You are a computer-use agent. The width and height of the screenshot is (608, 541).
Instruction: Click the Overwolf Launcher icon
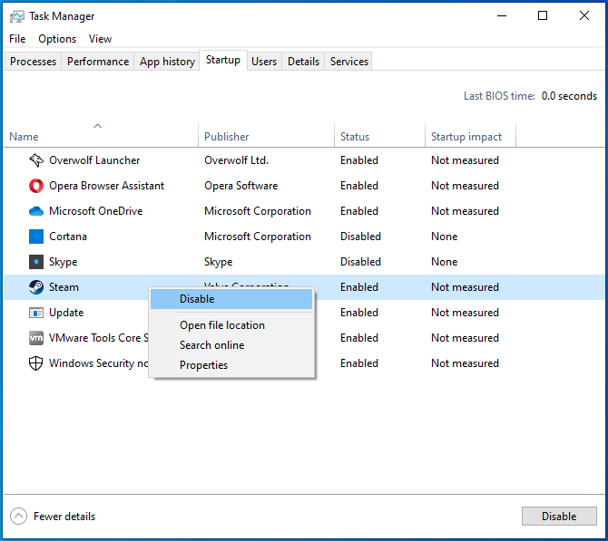pyautogui.click(x=36, y=160)
